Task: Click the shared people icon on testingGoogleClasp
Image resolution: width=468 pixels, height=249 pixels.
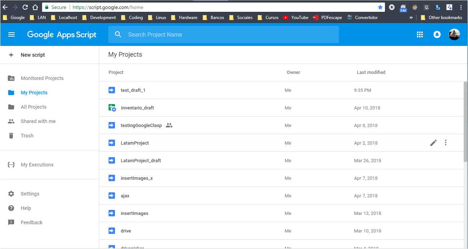Action: 169,125
